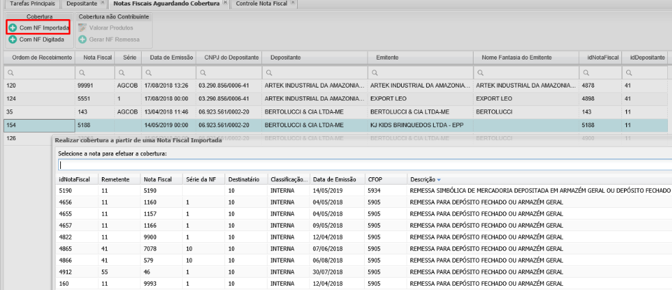This screenshot has width=672, height=290.
Task: Select the row with Ordem de Recebimento 120
Action: (x=335, y=85)
